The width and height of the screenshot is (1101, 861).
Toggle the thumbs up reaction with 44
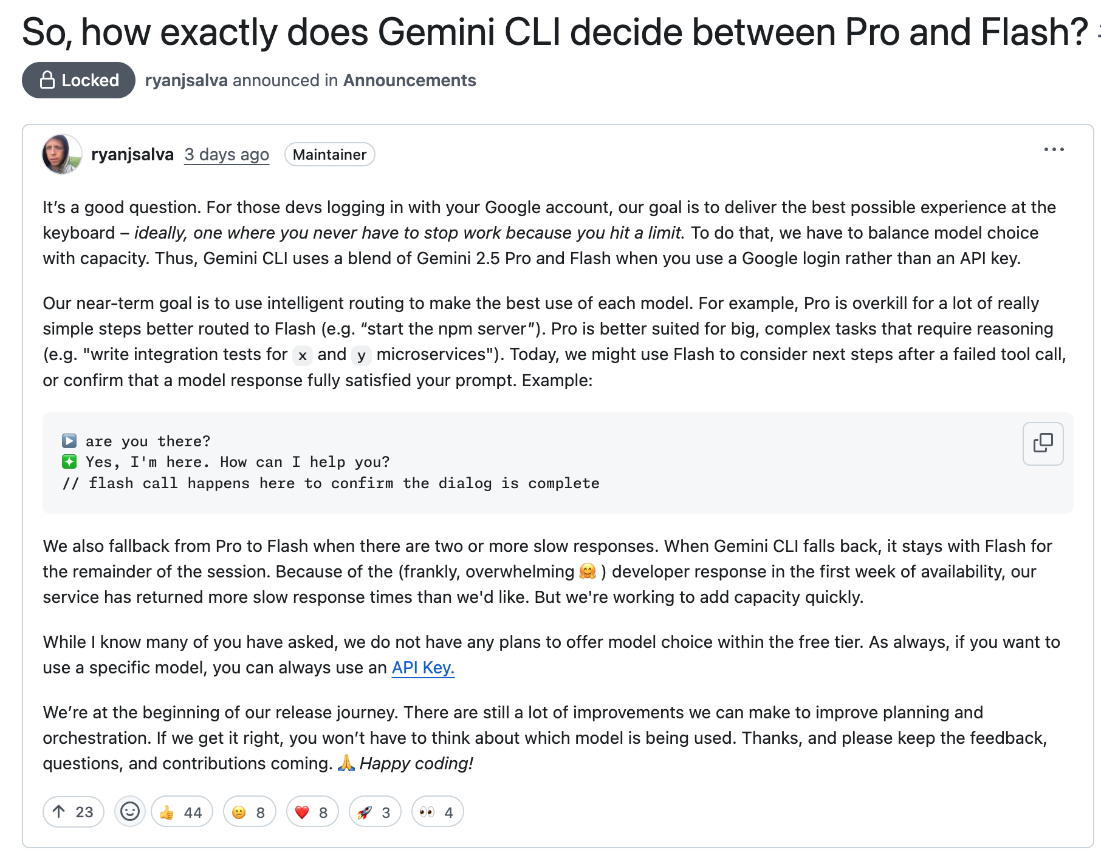[182, 812]
